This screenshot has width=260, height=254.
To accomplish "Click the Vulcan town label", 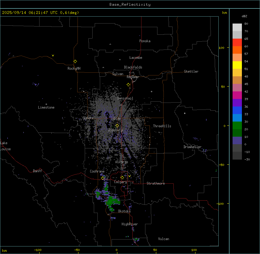I will coord(163,239).
